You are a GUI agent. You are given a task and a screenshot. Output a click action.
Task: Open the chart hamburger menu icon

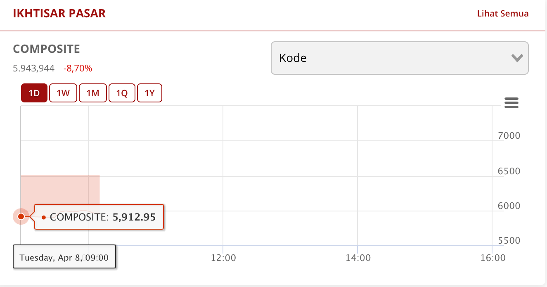511,103
